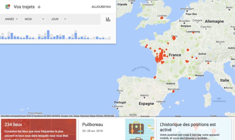Click the red location dot at Londres
Image resolution: width=235 pixels, height=140 pixels.
(x=162, y=18)
